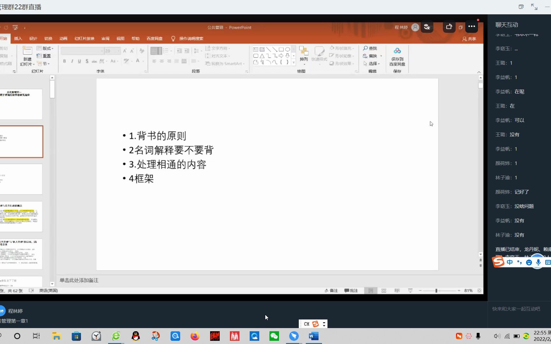Toggle center text alignment

(x=162, y=61)
